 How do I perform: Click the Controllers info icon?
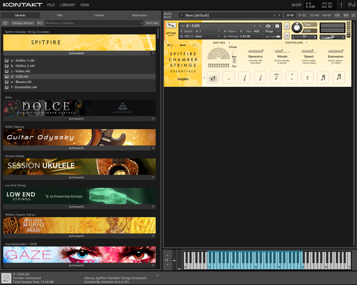pyautogui.click(x=307, y=43)
